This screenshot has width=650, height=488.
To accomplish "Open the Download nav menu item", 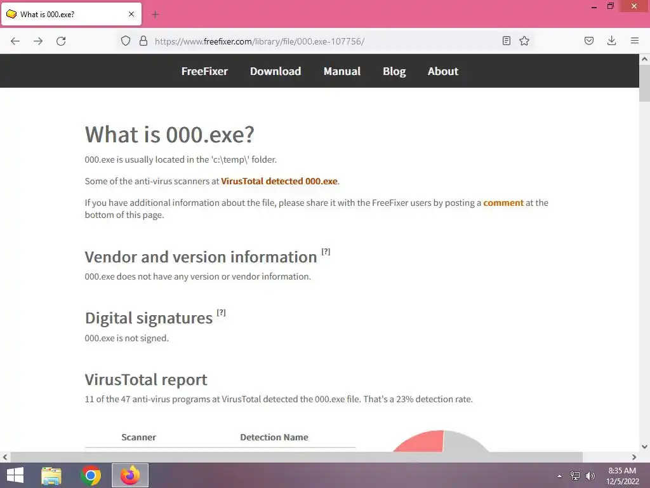I will click(275, 71).
